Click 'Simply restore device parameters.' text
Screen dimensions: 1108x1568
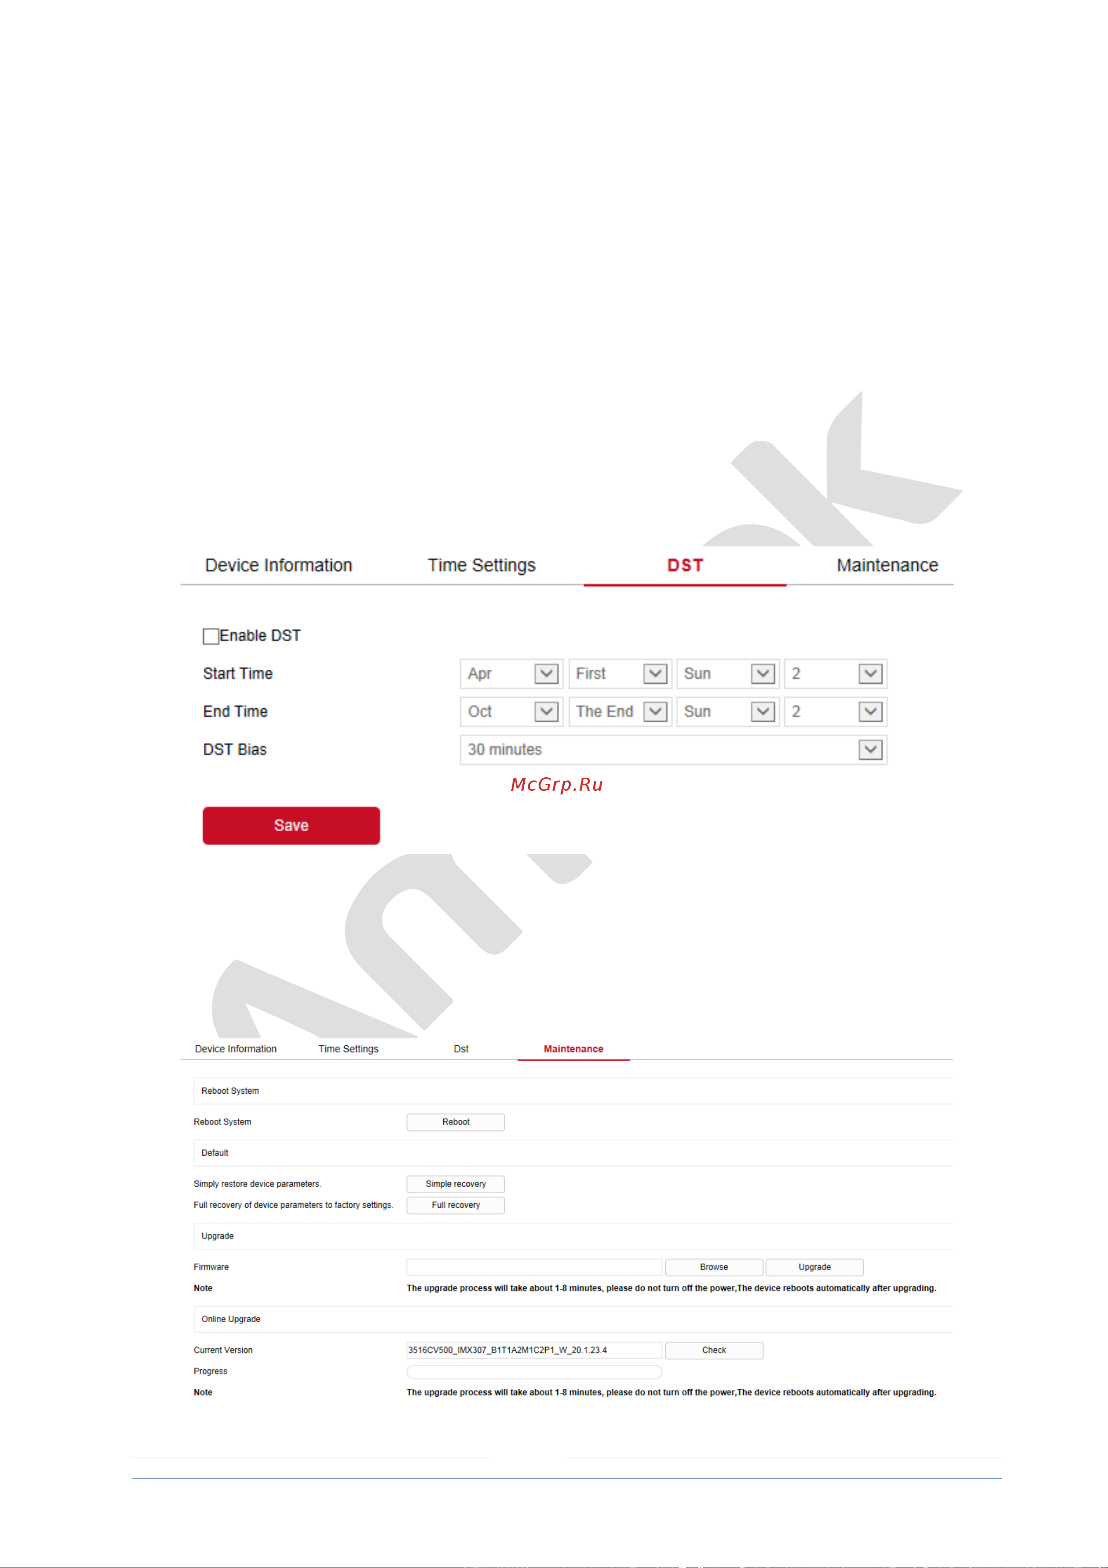tap(257, 1184)
